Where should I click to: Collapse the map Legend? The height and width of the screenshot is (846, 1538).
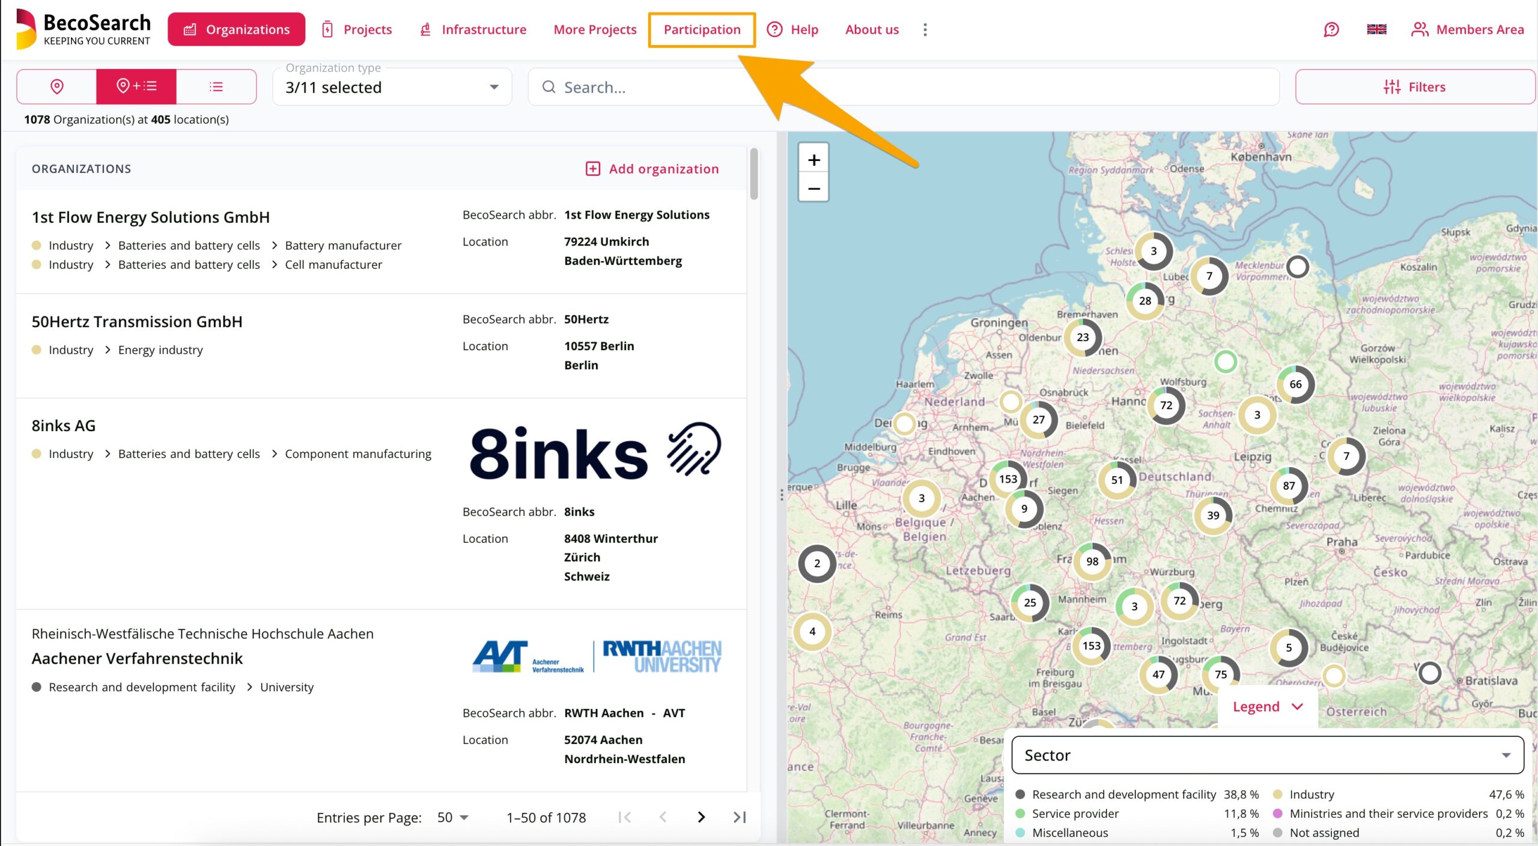point(1268,707)
